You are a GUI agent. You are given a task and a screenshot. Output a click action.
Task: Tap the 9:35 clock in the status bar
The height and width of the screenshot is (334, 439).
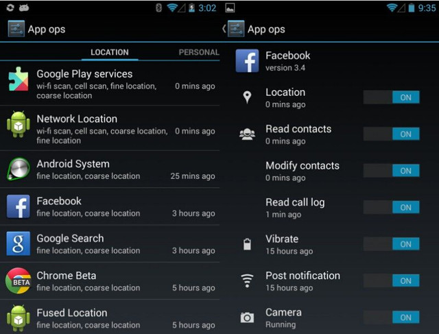427,8
